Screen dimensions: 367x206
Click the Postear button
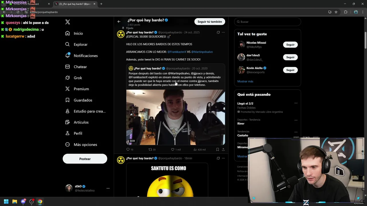click(85, 159)
